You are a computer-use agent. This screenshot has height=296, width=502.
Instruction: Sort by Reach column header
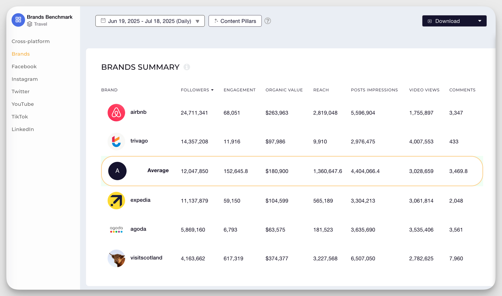(321, 90)
